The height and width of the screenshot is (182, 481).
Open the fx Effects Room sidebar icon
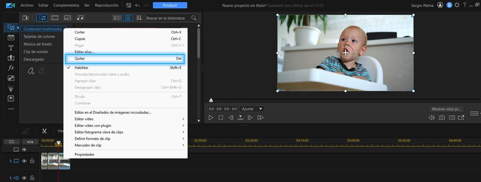tap(11, 68)
